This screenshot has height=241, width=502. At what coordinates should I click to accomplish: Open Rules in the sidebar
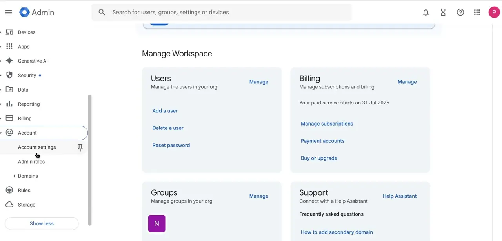click(24, 190)
